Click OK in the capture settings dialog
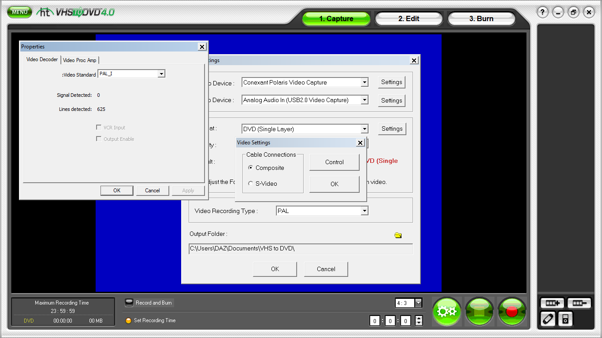 point(275,269)
